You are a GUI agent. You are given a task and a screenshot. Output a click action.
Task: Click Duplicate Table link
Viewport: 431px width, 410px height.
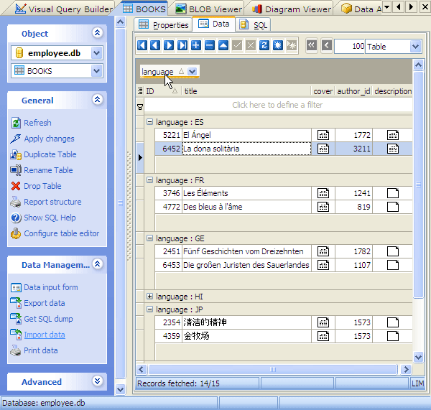(x=50, y=154)
